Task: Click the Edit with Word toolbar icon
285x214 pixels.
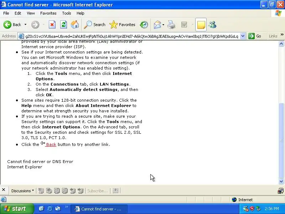Action: [x=184, y=25]
